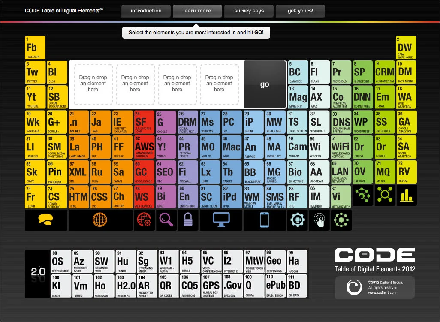Image resolution: width=440 pixels, height=322 pixels.
Task: Open the get yours! tab
Action: coord(300,11)
